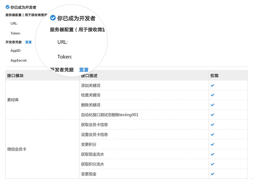Click the 接口模块 column header
Viewport: 254px width, 183px height.
pyautogui.click(x=15, y=76)
